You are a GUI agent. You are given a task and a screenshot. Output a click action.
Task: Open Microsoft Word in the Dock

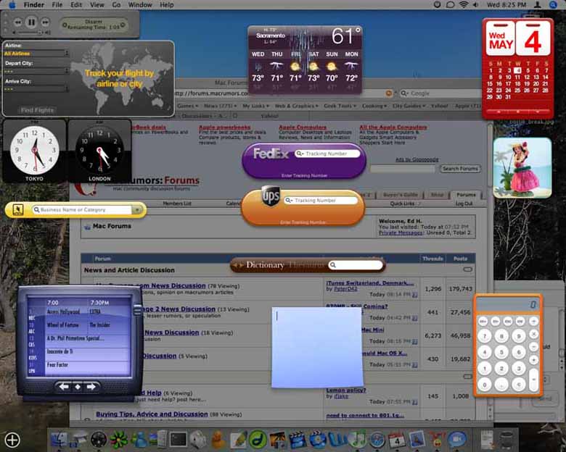tap(337, 440)
